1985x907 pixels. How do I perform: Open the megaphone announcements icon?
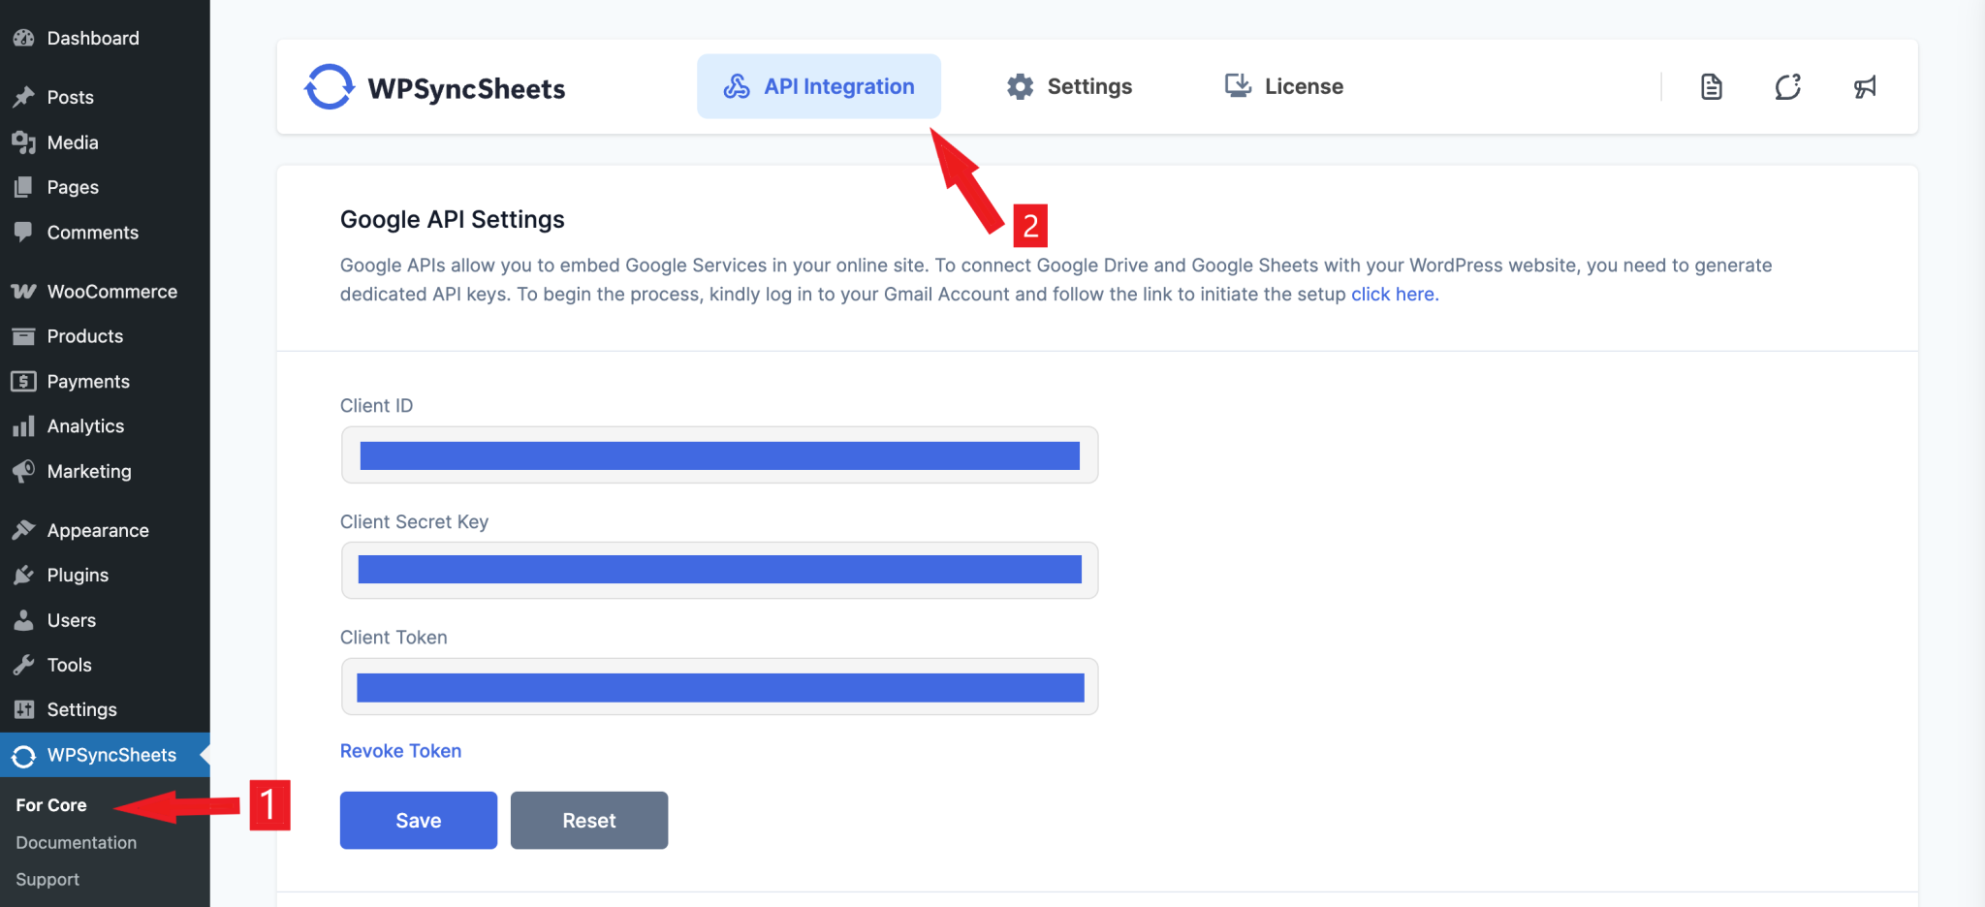[x=1865, y=86]
